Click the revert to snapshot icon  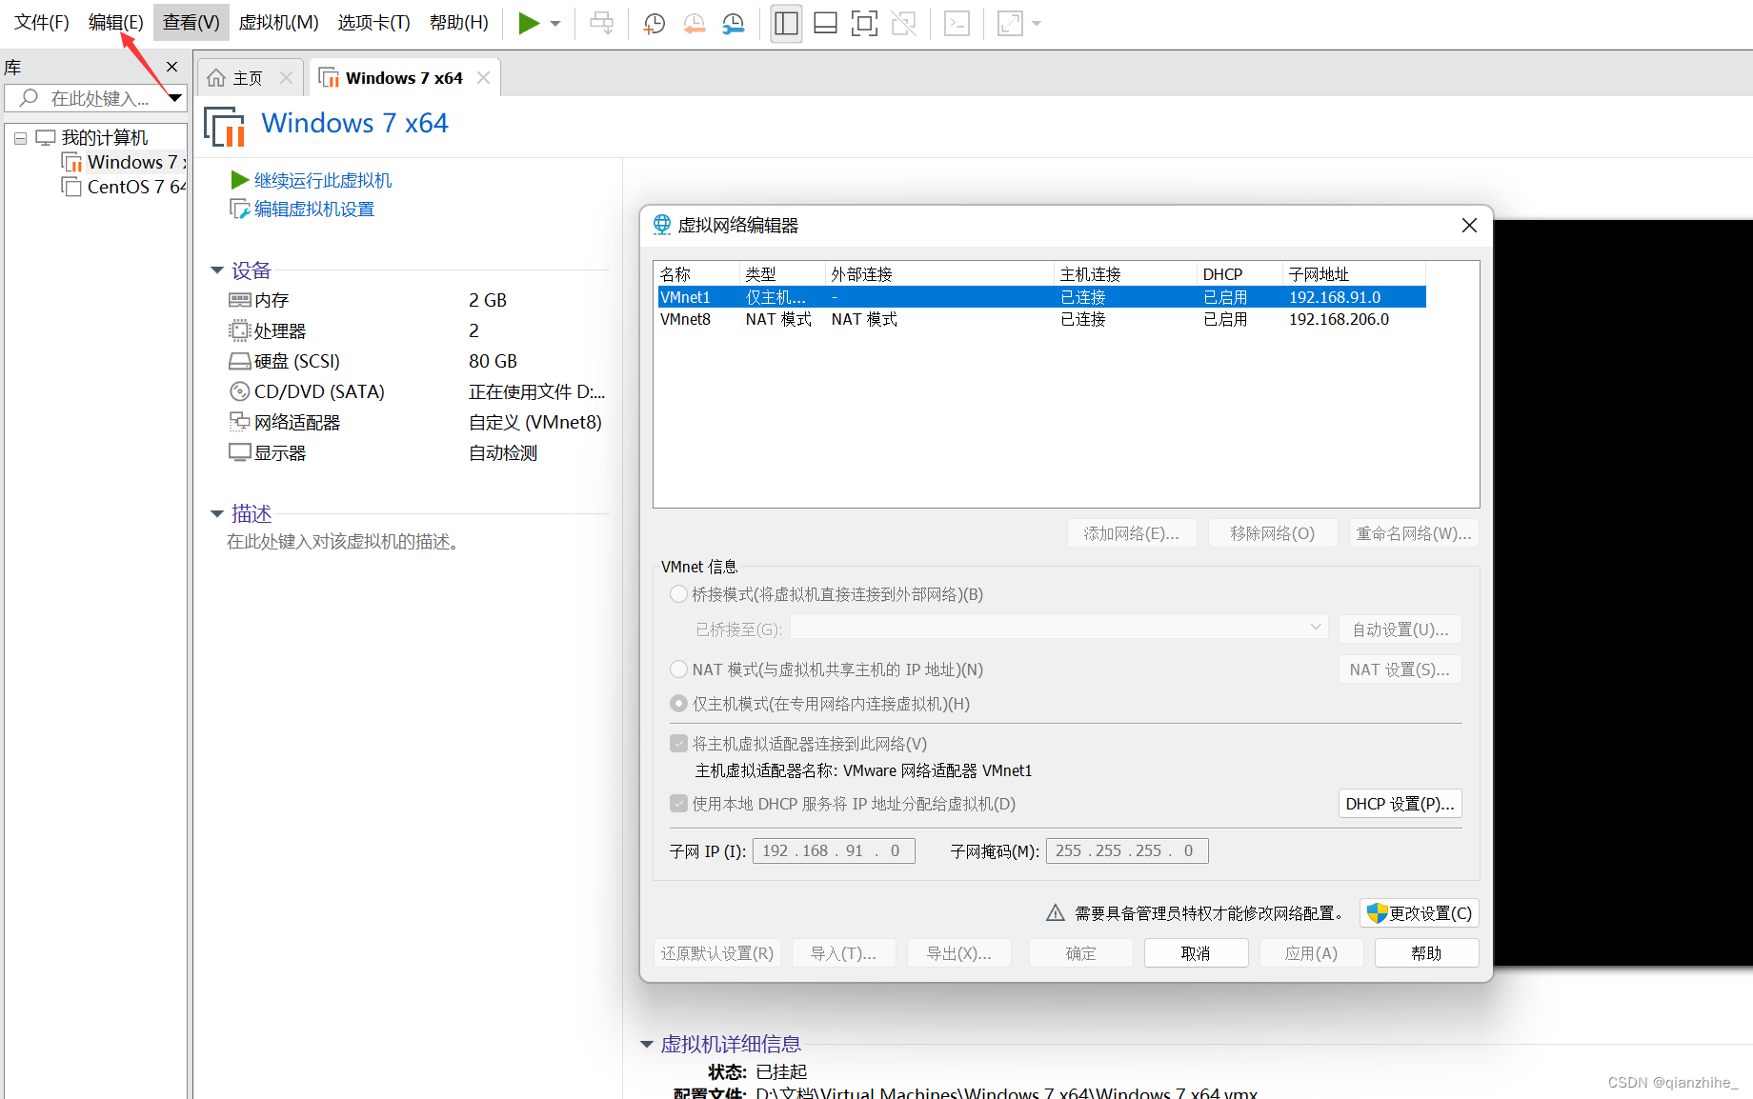[x=694, y=23]
